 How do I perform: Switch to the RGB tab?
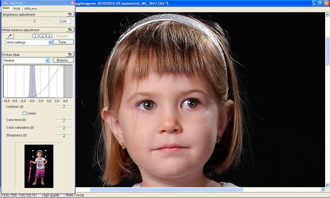click(17, 9)
